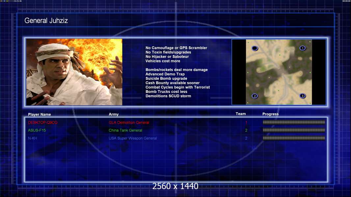Click team number 2 of N-KH
This screenshot has height=197, width=351.
click(246, 138)
